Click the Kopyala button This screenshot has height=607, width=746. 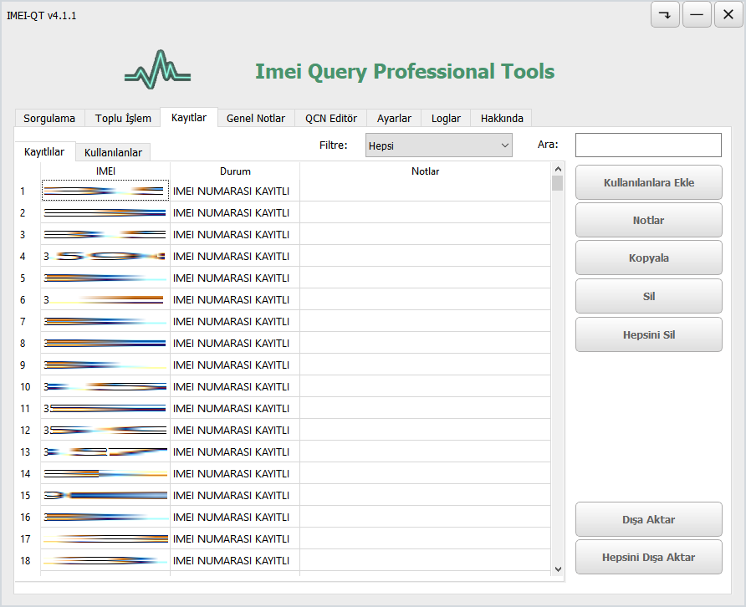tap(648, 258)
